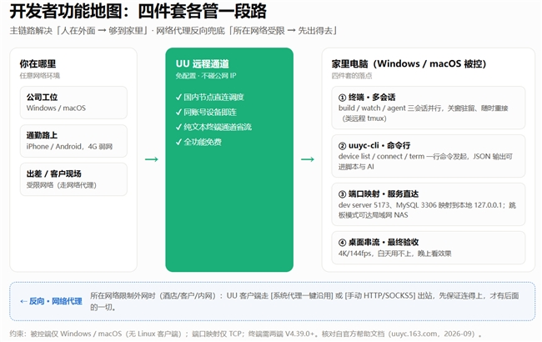Screen dimensions: 542x342
Task: Open the 出差 / 客户现场 card
Action: point(73,179)
